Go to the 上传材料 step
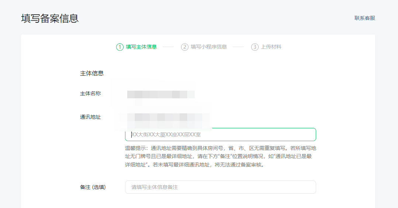 click(x=271, y=47)
